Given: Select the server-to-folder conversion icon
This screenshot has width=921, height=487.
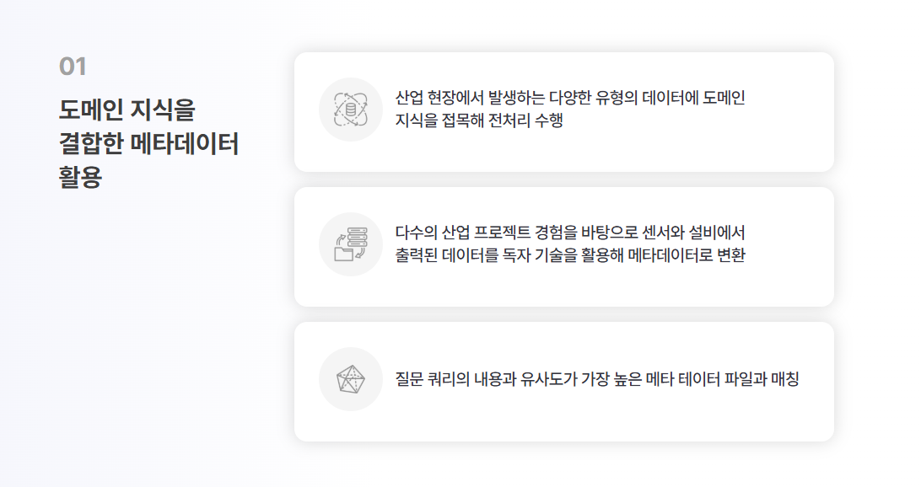Looking at the screenshot, I should 351,244.
